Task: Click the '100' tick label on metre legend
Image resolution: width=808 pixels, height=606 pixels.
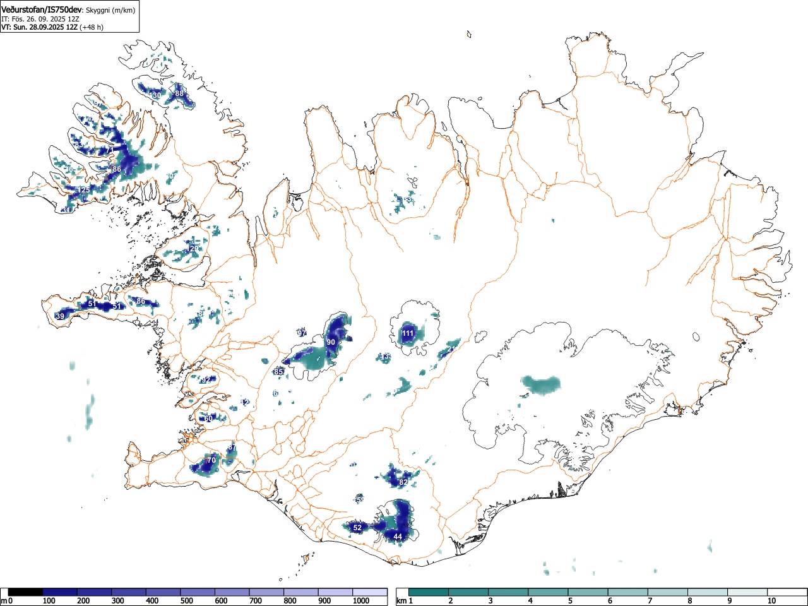Action: point(49,601)
